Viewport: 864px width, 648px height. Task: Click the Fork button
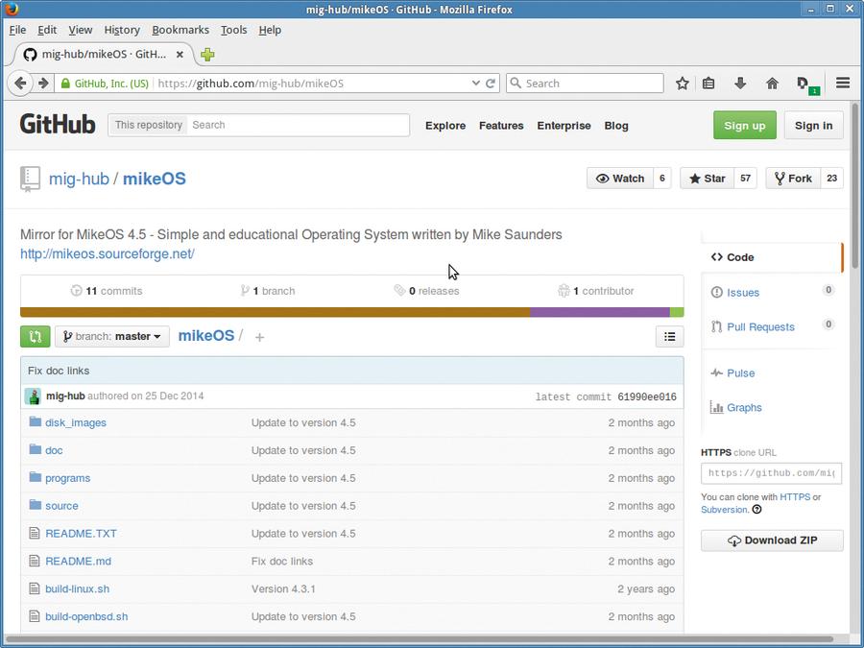[x=793, y=179]
